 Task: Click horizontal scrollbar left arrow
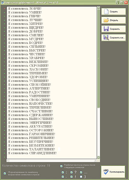click(8, 161)
